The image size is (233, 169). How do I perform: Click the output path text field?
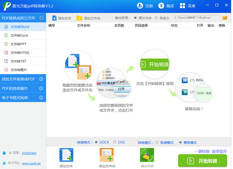[197, 18]
